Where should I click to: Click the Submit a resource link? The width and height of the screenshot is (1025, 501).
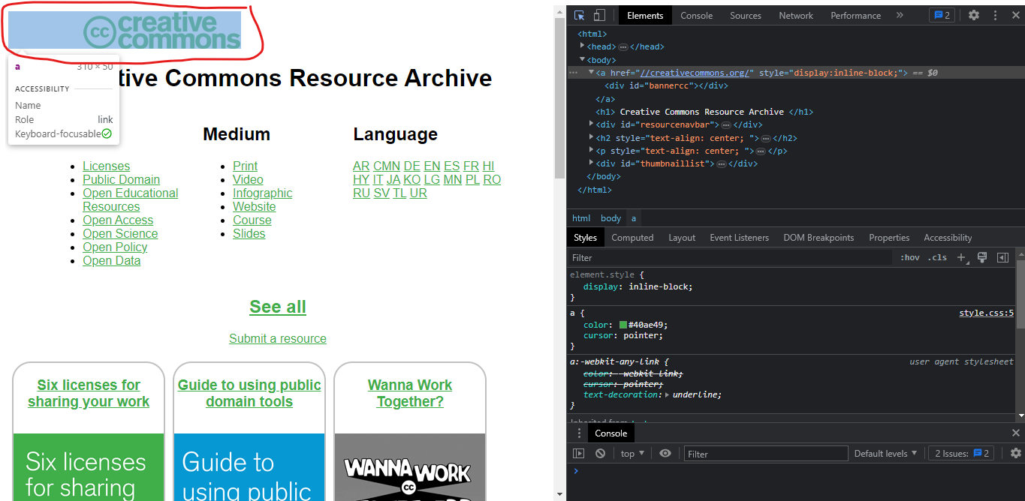click(277, 339)
